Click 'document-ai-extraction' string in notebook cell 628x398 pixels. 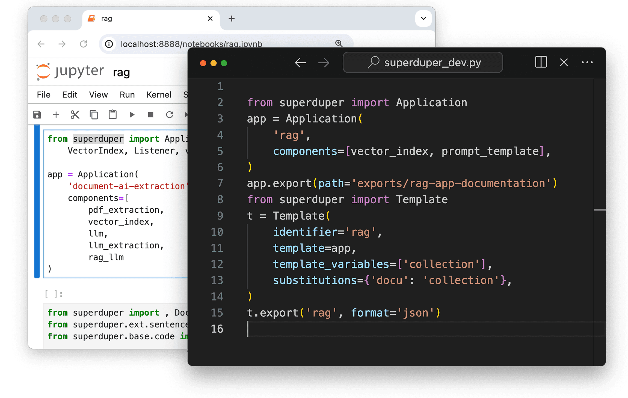(128, 186)
